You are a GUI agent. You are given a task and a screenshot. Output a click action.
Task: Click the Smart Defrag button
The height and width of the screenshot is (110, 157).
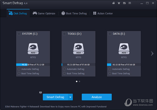click(55, 97)
